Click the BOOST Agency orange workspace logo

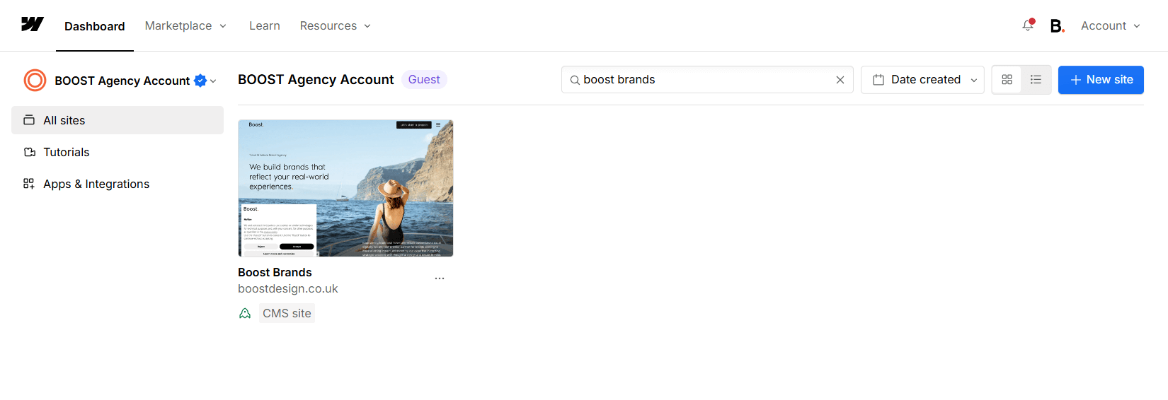coord(35,81)
